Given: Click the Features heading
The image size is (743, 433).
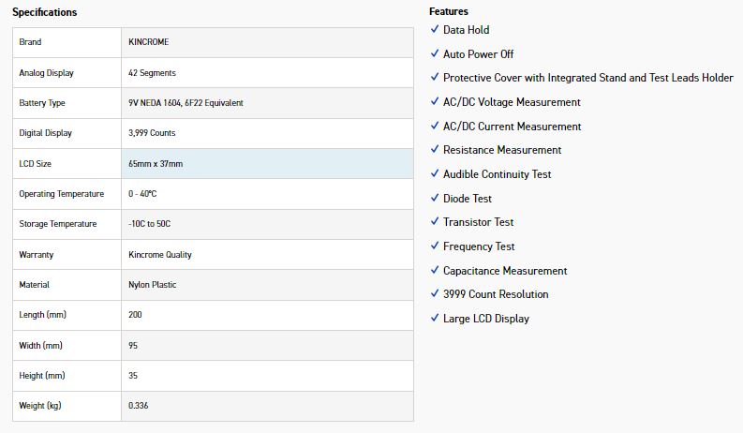Looking at the screenshot, I should click(449, 12).
